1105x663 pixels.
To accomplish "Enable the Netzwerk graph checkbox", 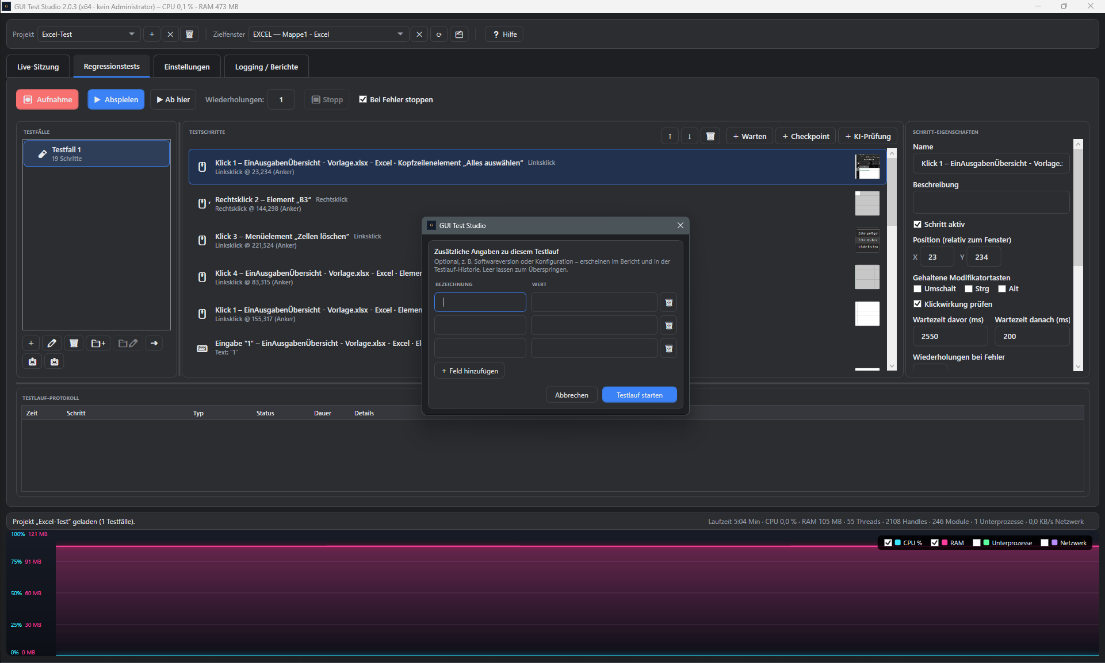I will click(1045, 543).
